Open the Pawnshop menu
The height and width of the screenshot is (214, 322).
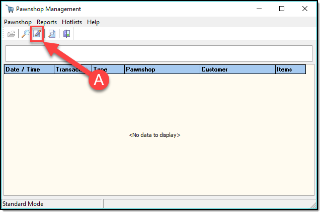point(18,22)
